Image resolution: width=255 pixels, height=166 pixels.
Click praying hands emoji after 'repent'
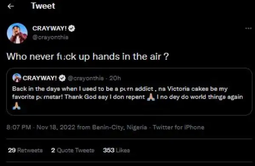pyautogui.click(x=151, y=97)
